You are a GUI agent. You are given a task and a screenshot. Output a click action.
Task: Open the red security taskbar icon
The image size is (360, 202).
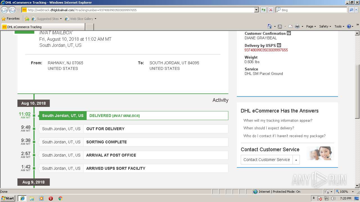coord(51,198)
